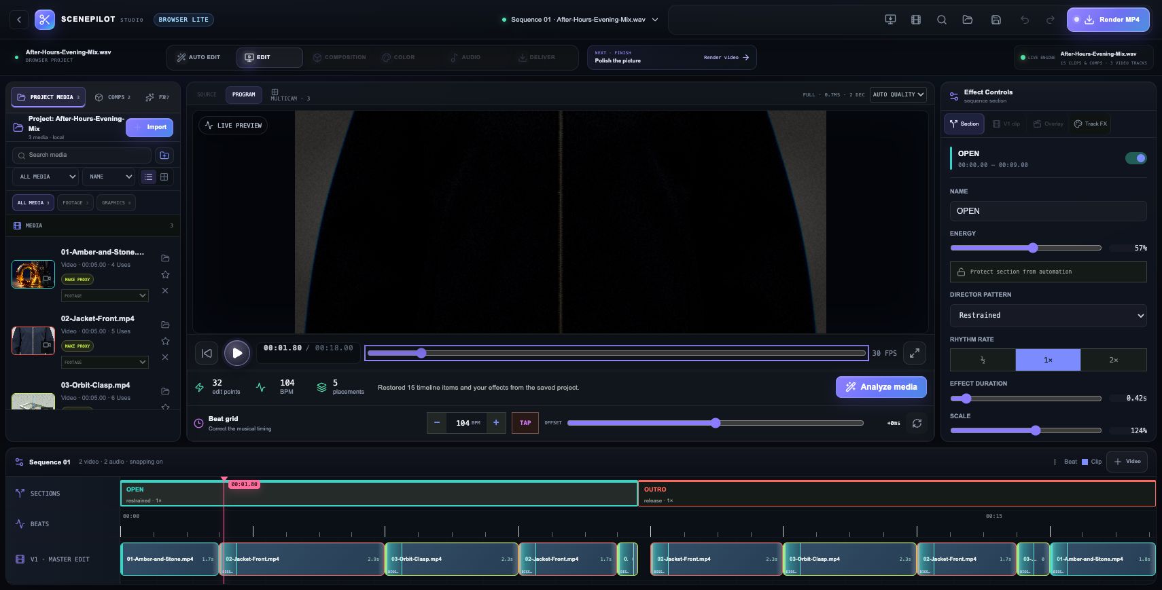1162x590 pixels.
Task: Click the TAP tempo button
Action: (525, 423)
